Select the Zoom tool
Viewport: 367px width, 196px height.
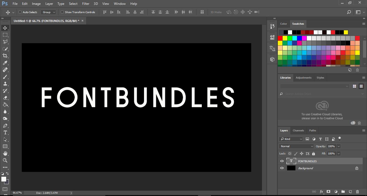(5, 160)
